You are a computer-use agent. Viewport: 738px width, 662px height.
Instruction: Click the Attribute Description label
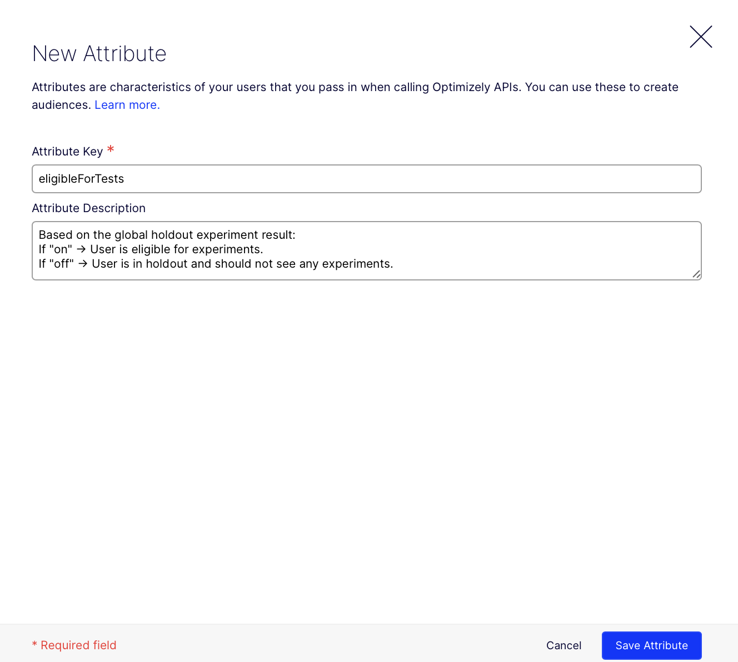tap(88, 208)
